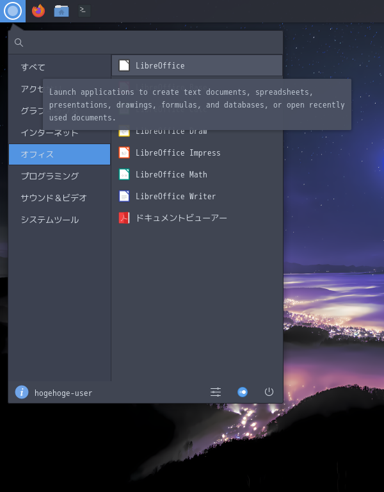
Task: Click the blue lock screen icon
Action: coord(243,392)
